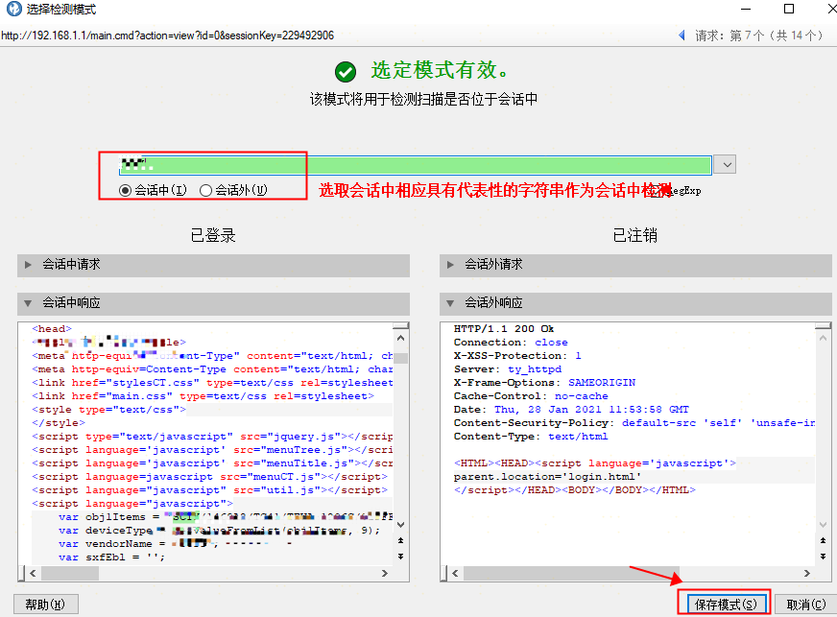This screenshot has height=617, width=837.
Task: Click the URL text with sessionKey=229492906
Action: (x=167, y=36)
